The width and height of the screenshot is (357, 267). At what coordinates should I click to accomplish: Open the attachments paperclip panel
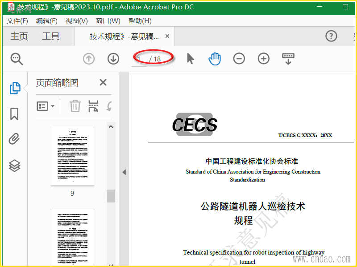14,139
